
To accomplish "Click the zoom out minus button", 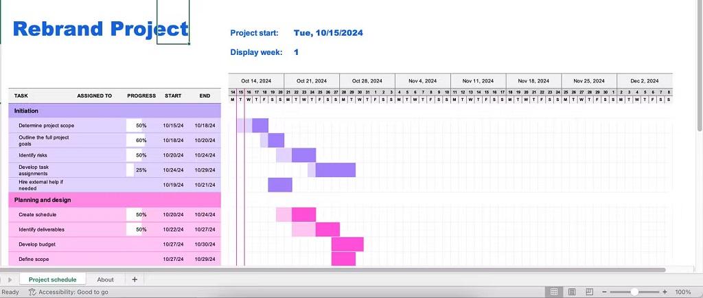I will coord(604,292).
